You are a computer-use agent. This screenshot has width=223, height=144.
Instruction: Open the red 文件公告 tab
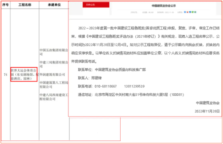pyautogui.click(x=96, y=5)
